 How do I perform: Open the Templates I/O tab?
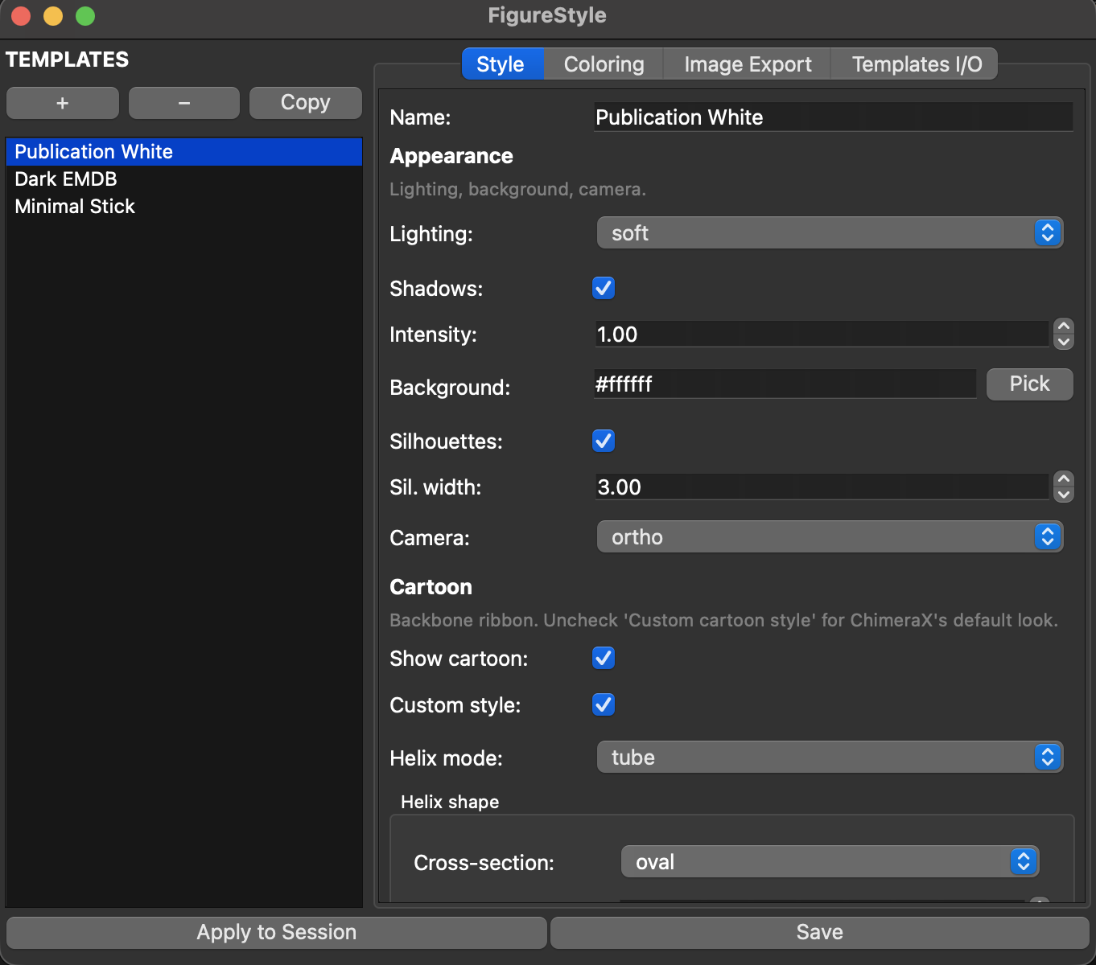[x=916, y=64]
